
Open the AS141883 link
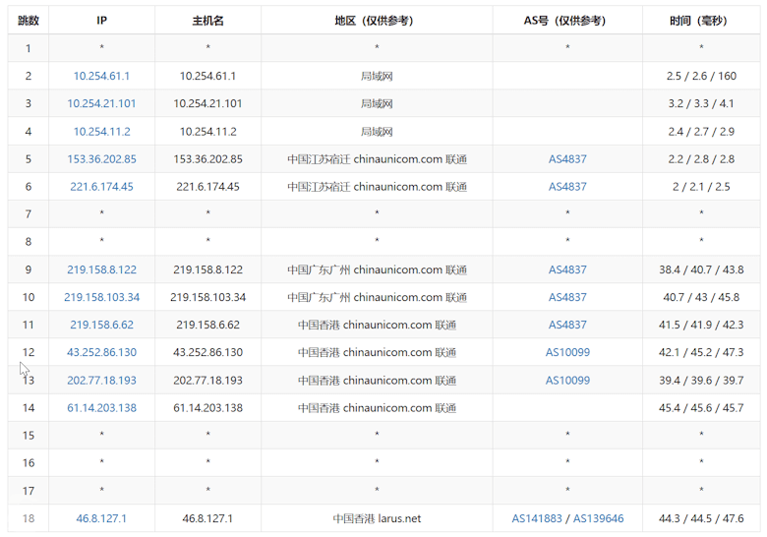pyautogui.click(x=537, y=518)
